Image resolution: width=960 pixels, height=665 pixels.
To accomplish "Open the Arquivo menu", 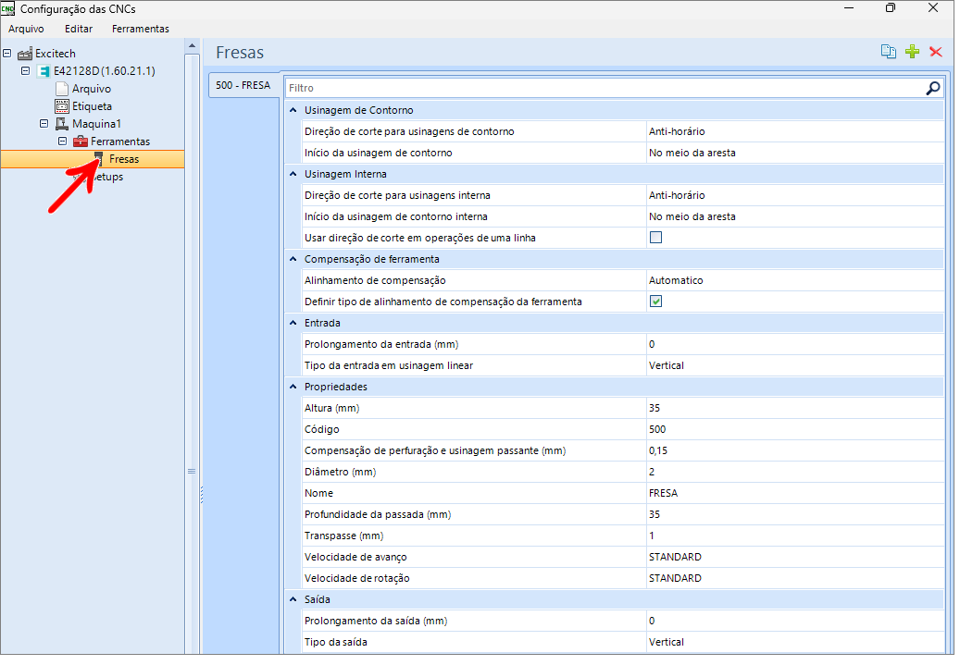I will click(x=26, y=29).
